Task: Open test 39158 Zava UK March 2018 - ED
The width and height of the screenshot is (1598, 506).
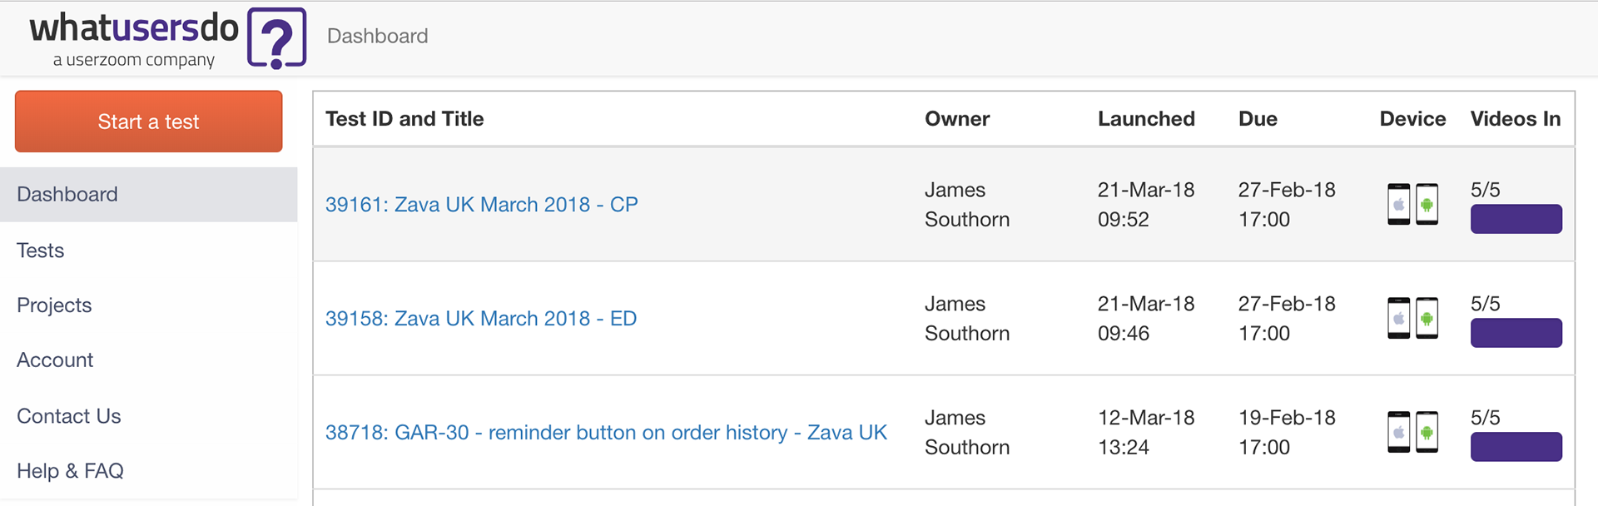Action: coord(480,319)
